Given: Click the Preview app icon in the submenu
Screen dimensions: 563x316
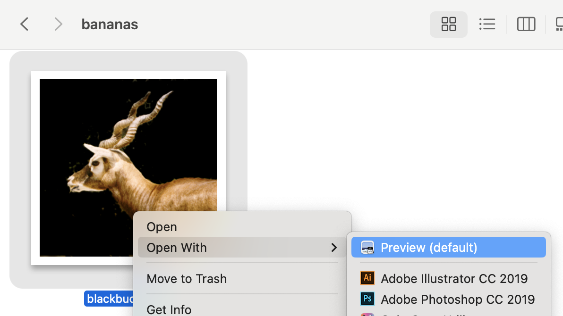Looking at the screenshot, I should 367,247.
